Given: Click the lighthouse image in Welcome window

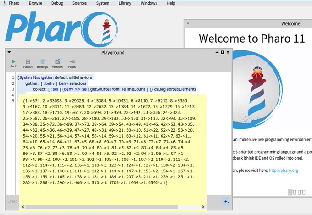Looking at the screenshot, I should pyautogui.click(x=256, y=89).
